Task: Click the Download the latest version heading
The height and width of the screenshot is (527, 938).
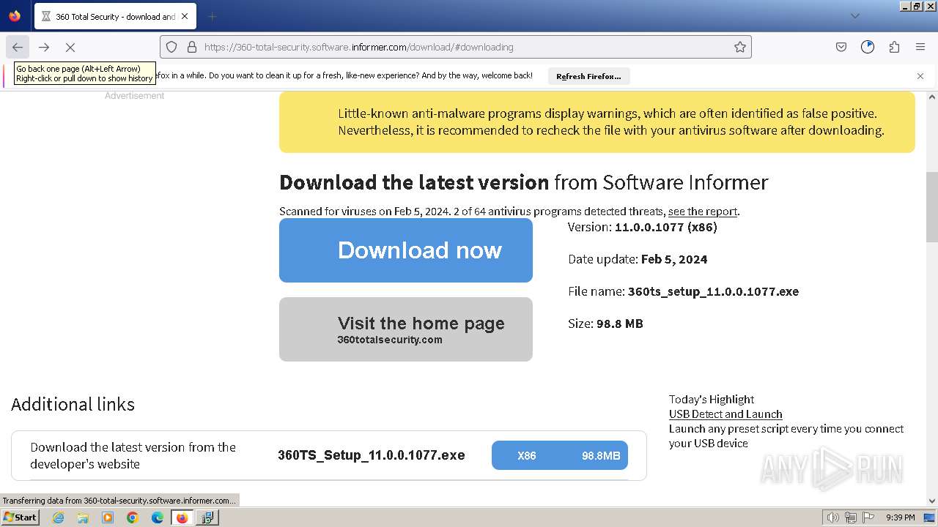Action: click(524, 182)
